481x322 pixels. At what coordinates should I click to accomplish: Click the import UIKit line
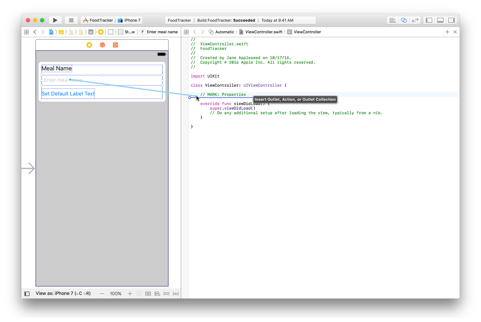pos(205,76)
